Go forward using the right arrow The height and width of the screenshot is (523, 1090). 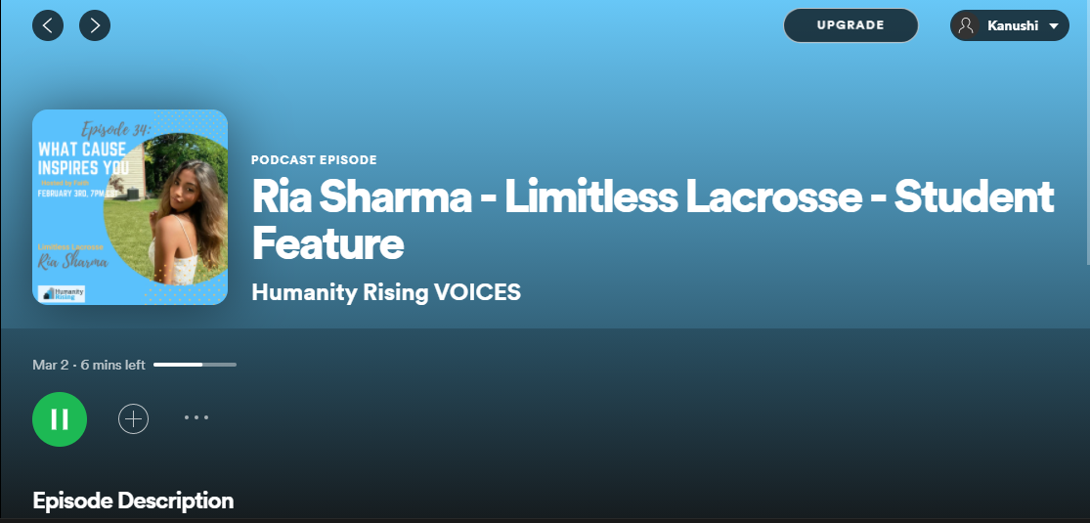coord(95,25)
